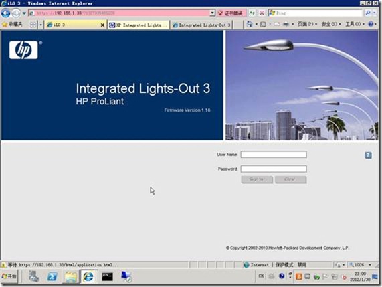The image size is (382, 287).
Task: Open the Favorites star button
Action: tap(12, 24)
